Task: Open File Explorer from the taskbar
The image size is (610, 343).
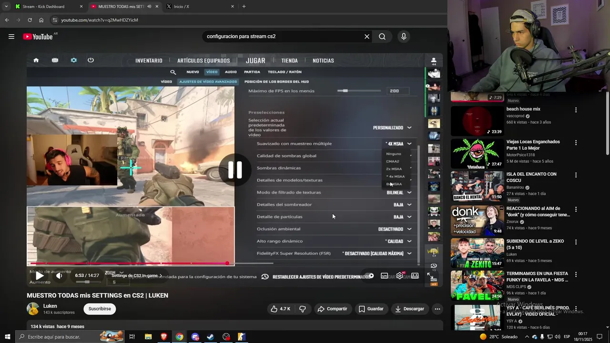Action: click(148, 337)
